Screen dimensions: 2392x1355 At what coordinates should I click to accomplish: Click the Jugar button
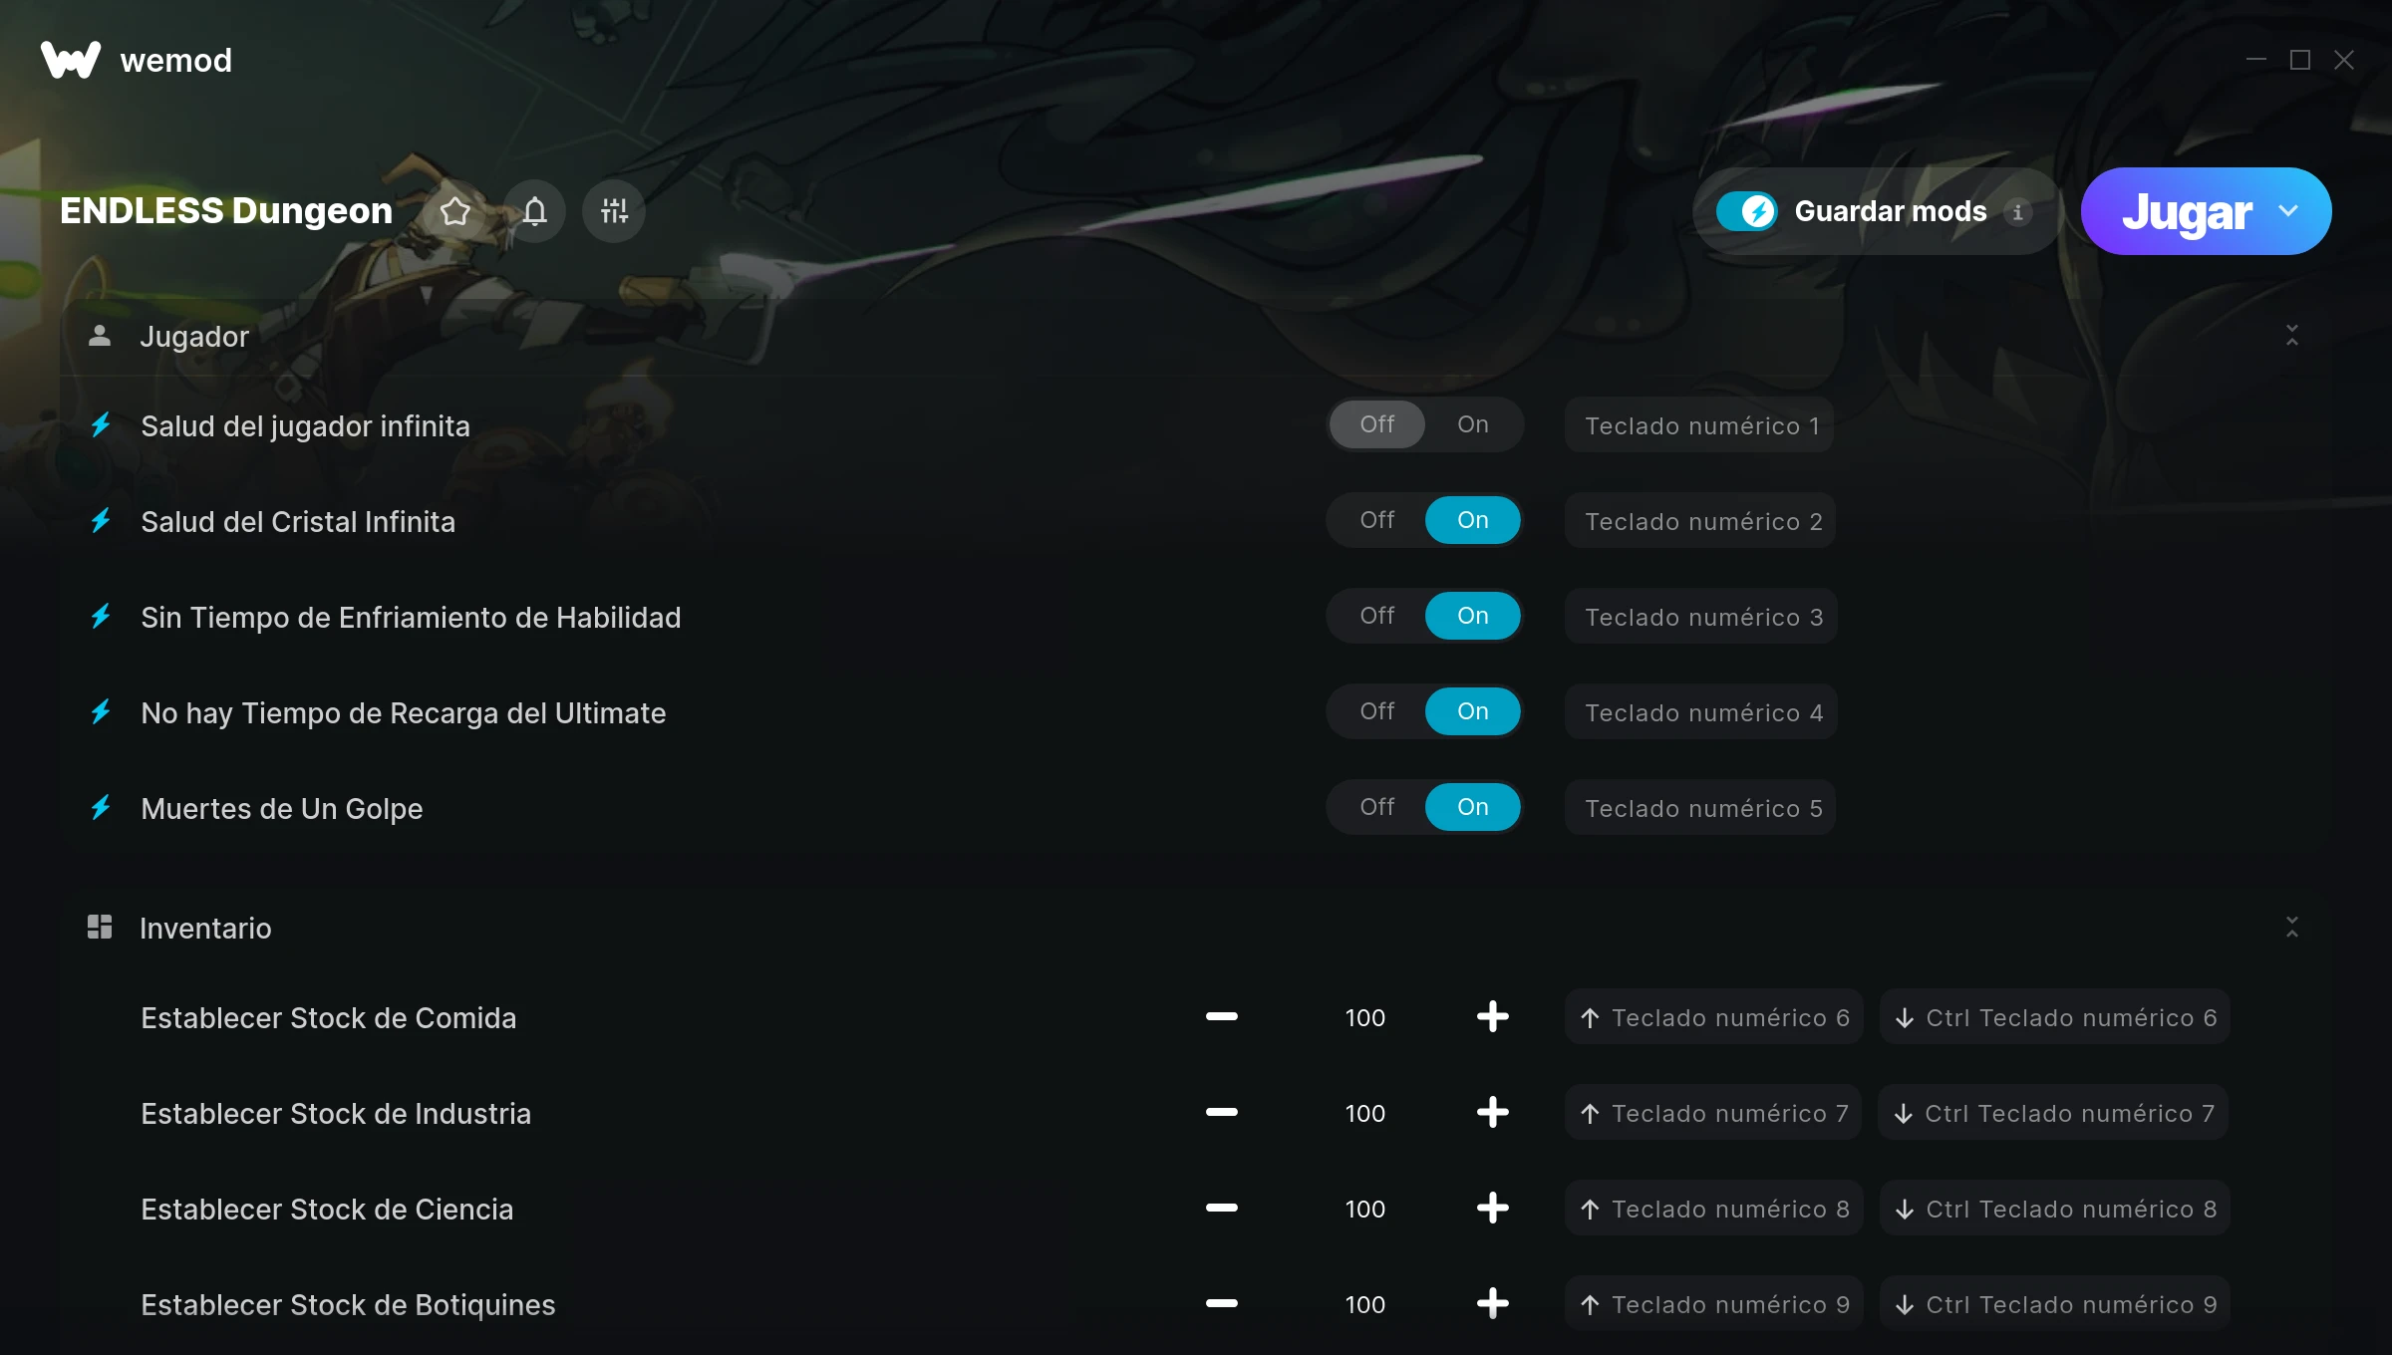2187,211
